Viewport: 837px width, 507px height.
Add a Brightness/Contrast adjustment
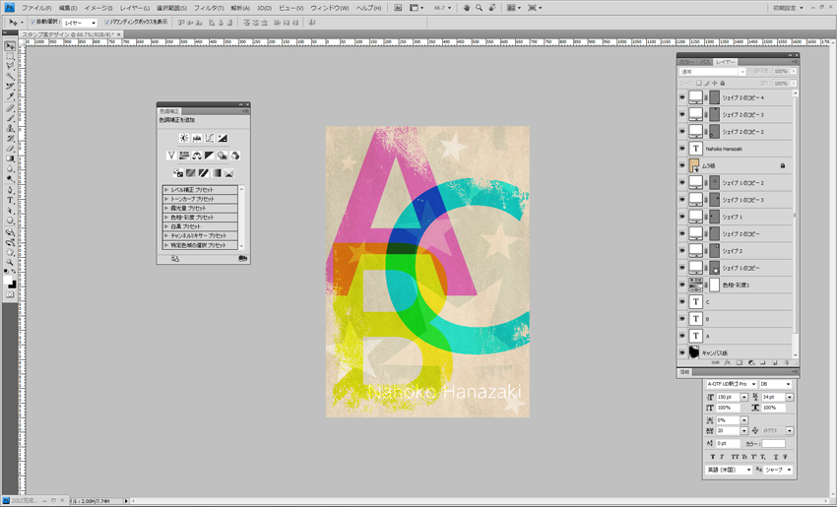pyautogui.click(x=184, y=138)
